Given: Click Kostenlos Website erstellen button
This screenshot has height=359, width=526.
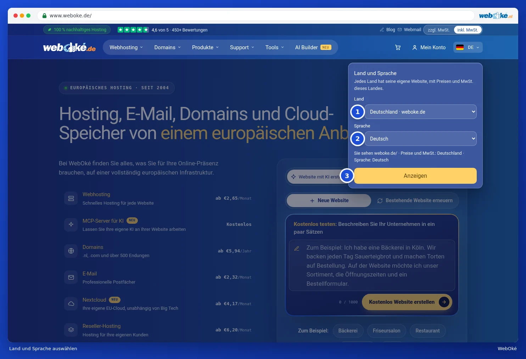Looking at the screenshot, I should pyautogui.click(x=407, y=302).
